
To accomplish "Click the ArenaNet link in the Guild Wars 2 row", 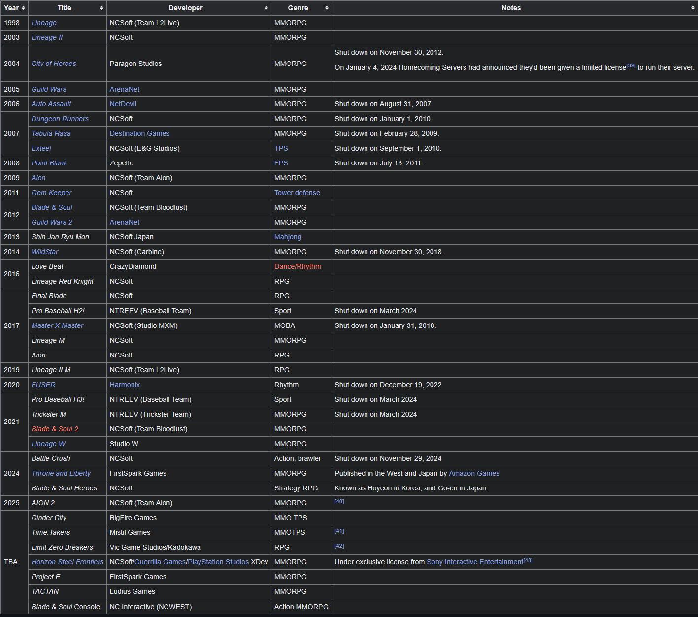I will pos(125,222).
